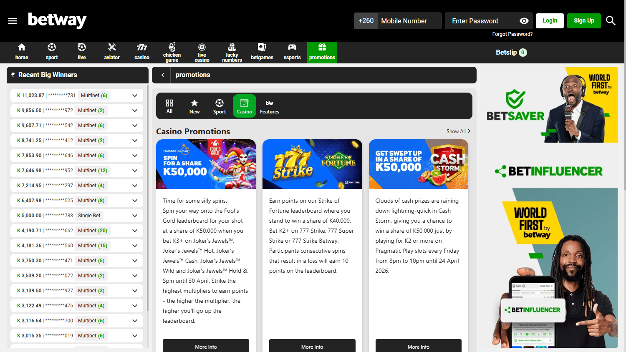This screenshot has width=626, height=352.
Task: Click More Info for Cash Storm promotion
Action: pos(419,347)
